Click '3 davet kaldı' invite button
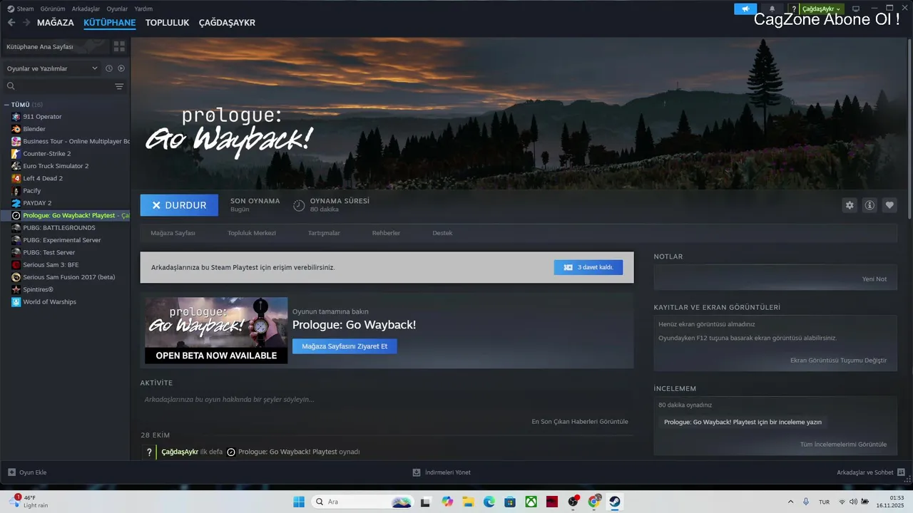The height and width of the screenshot is (513, 913). pos(588,267)
